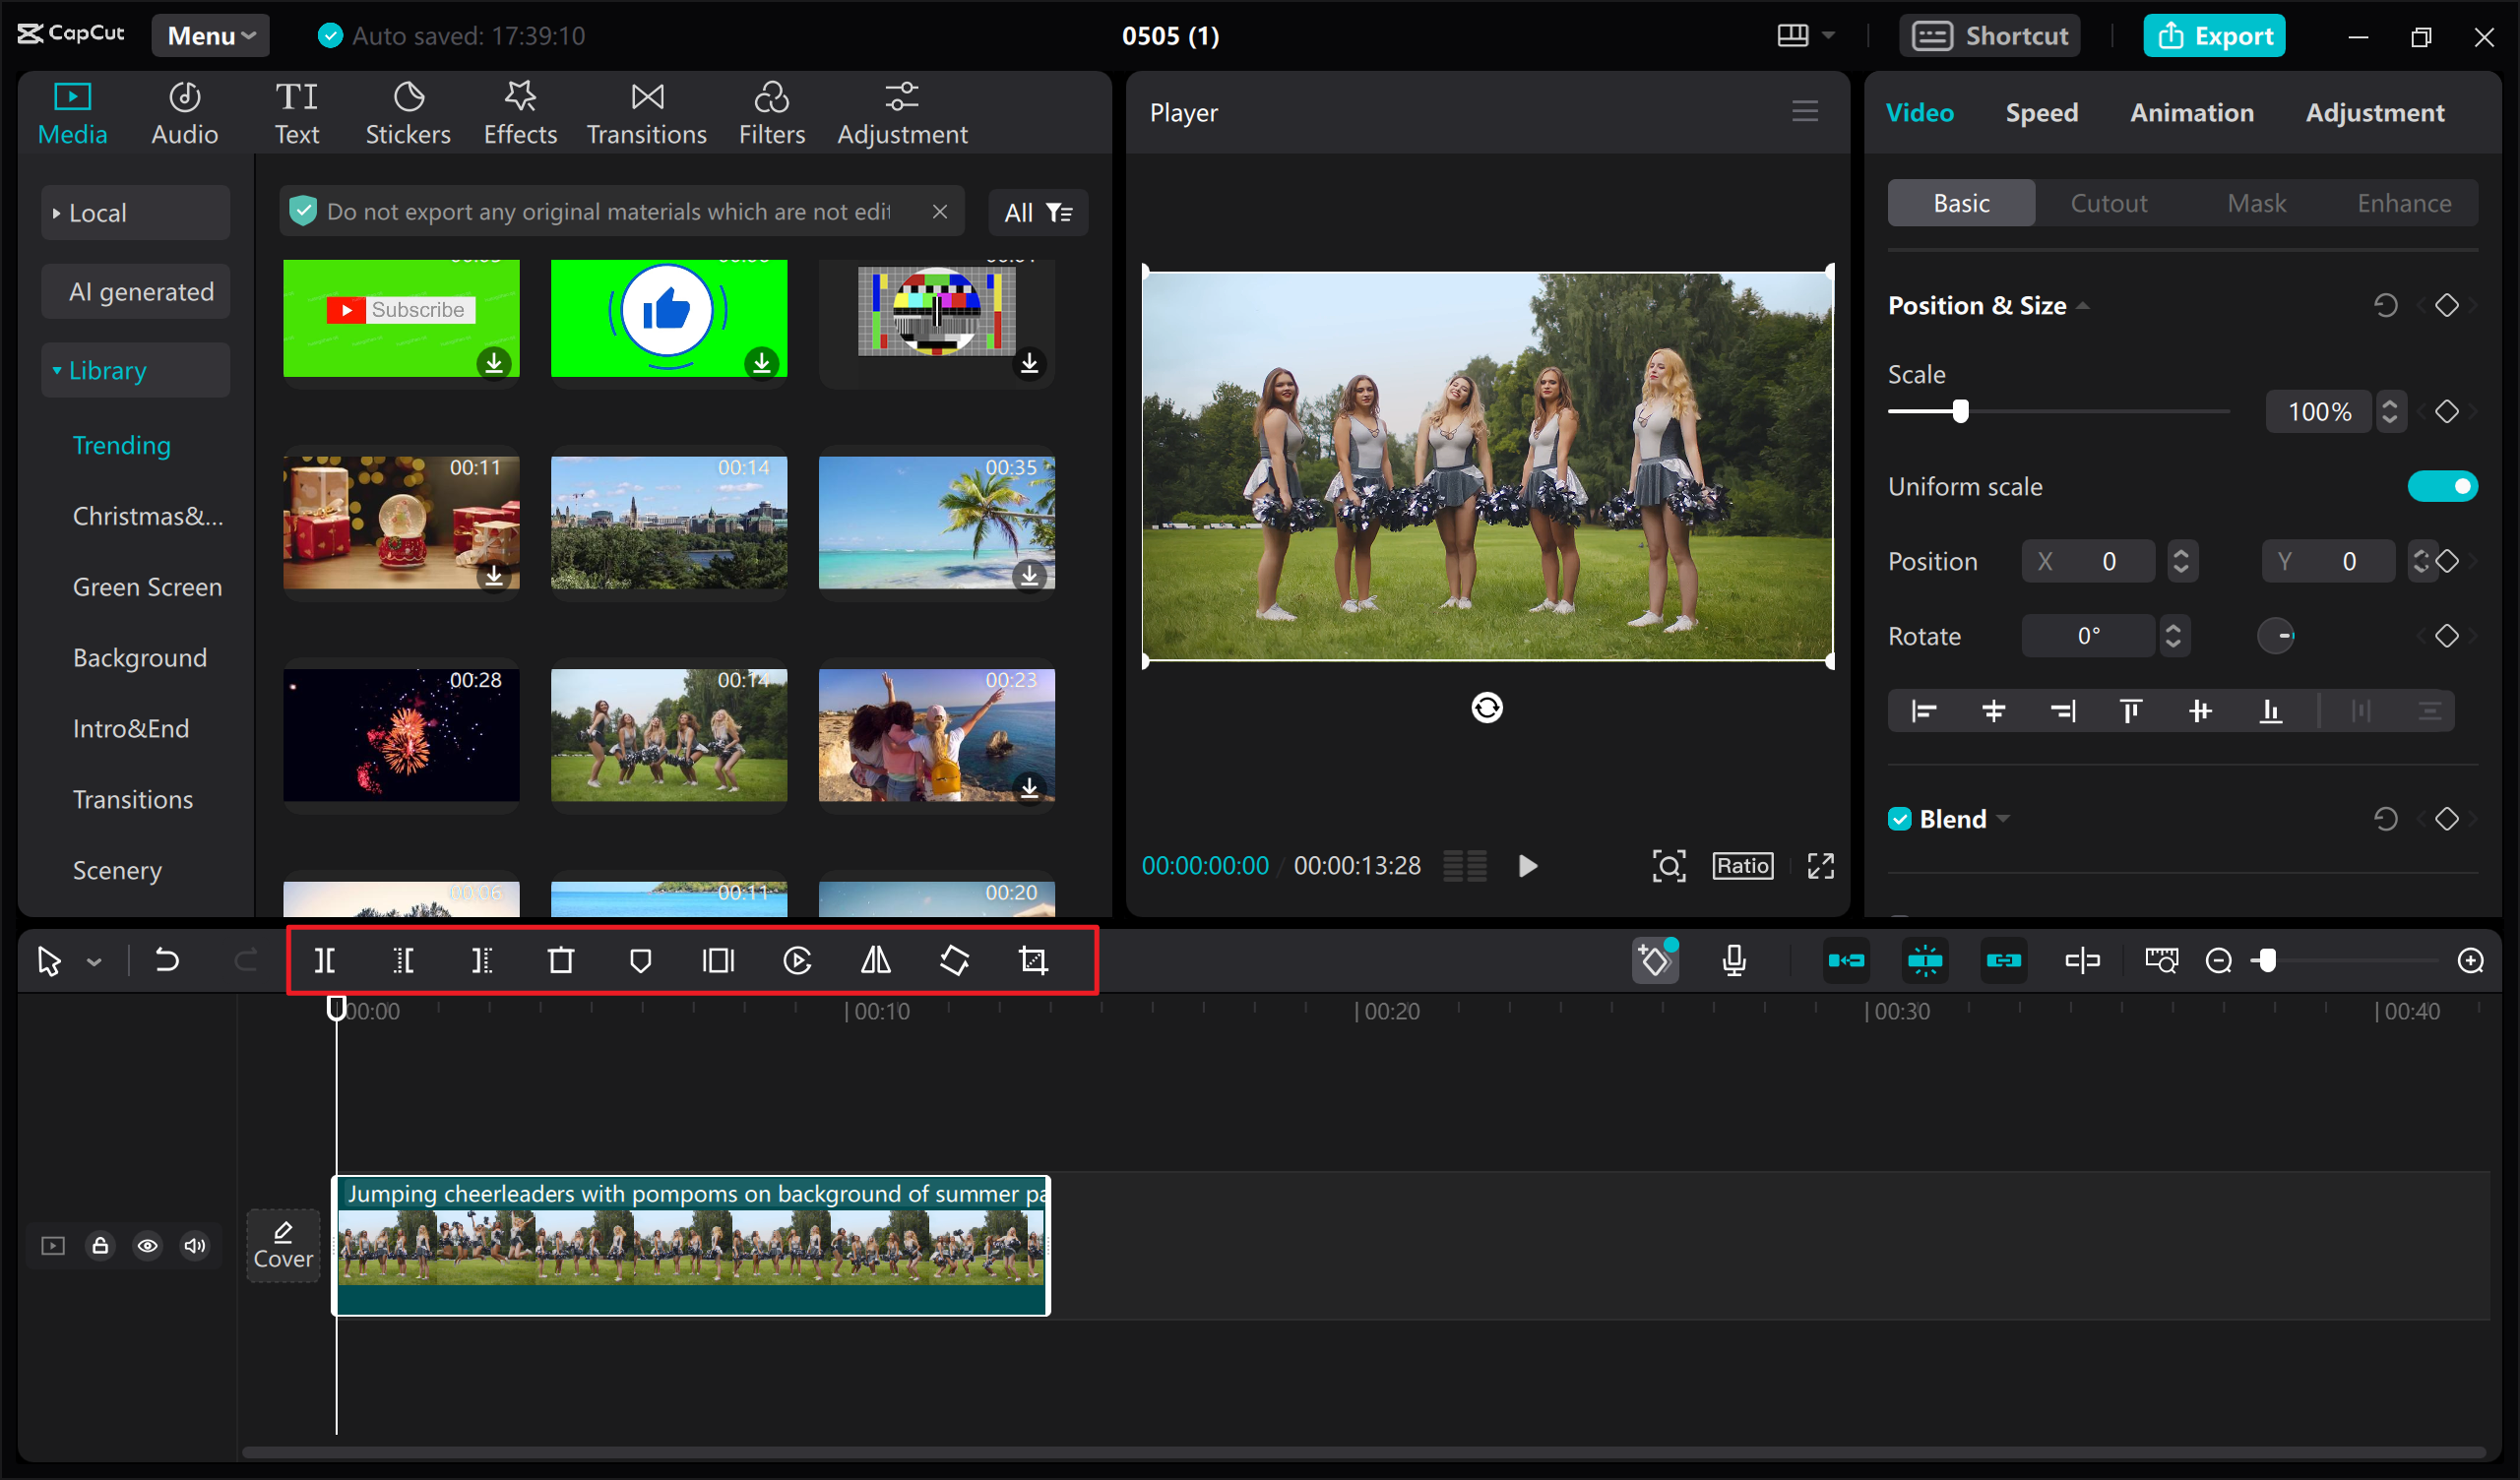
Task: Toggle the Uniform scale switch
Action: click(2441, 487)
